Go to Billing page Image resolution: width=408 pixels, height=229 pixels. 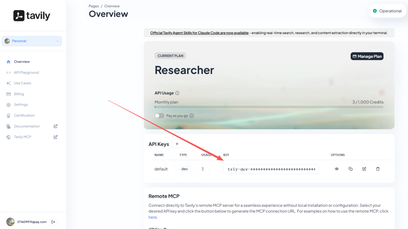tap(19, 94)
